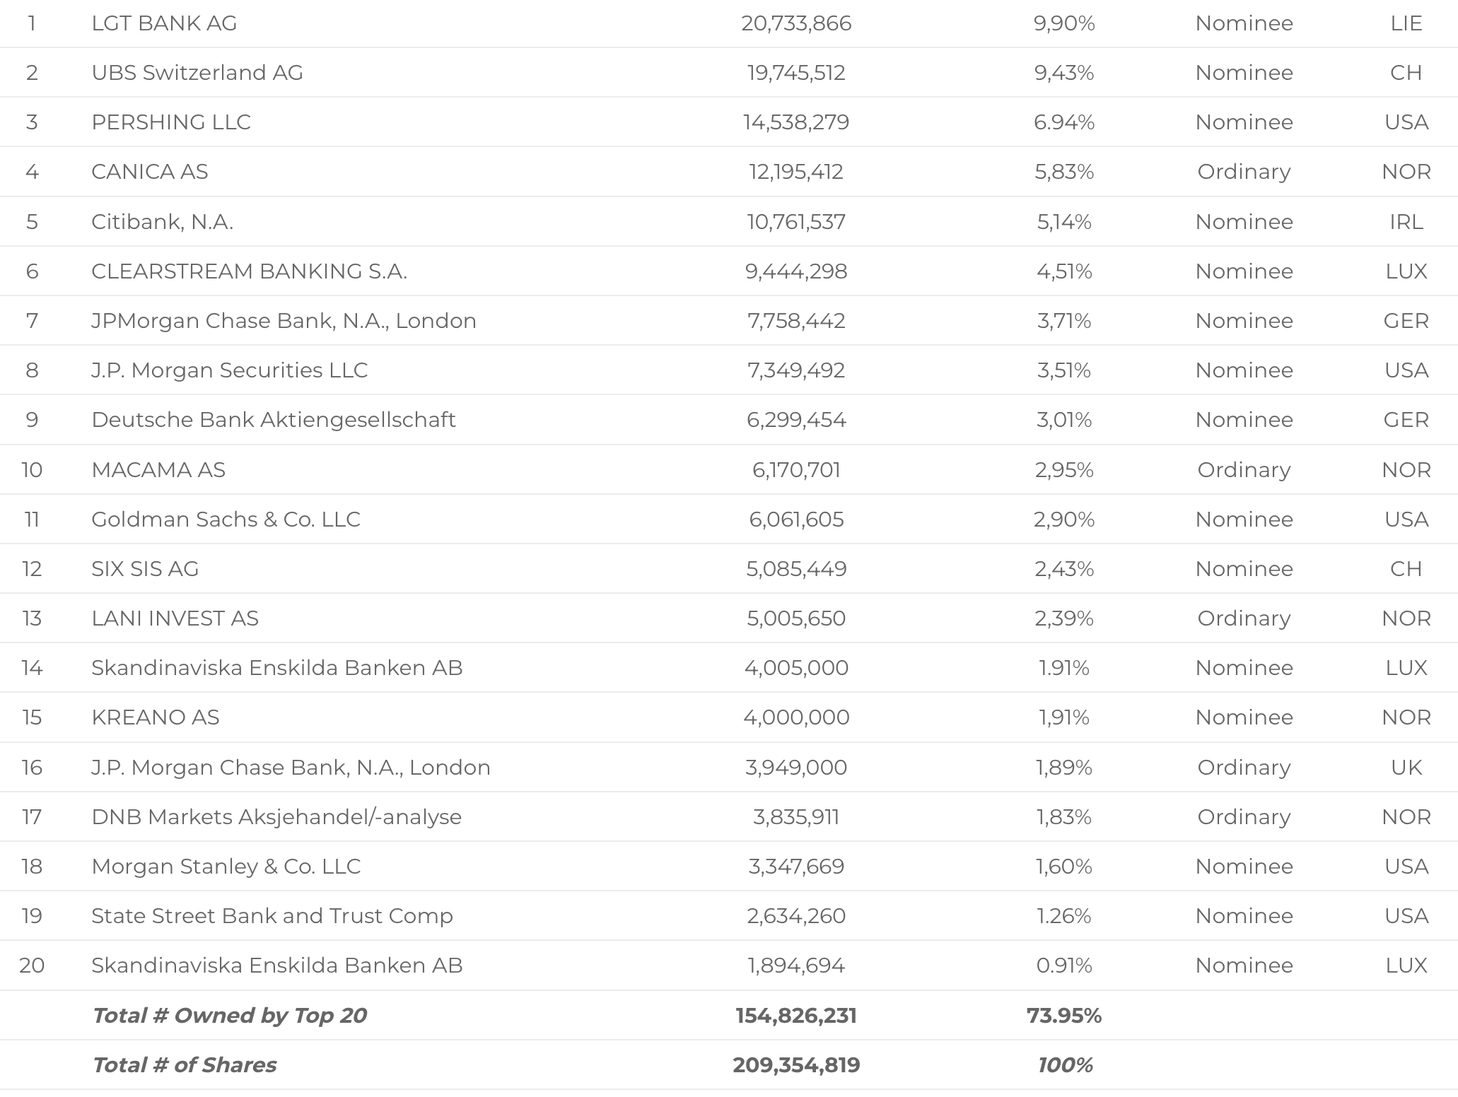
Task: Click Morgan Stanley & Co. LLC name
Action: tap(226, 867)
